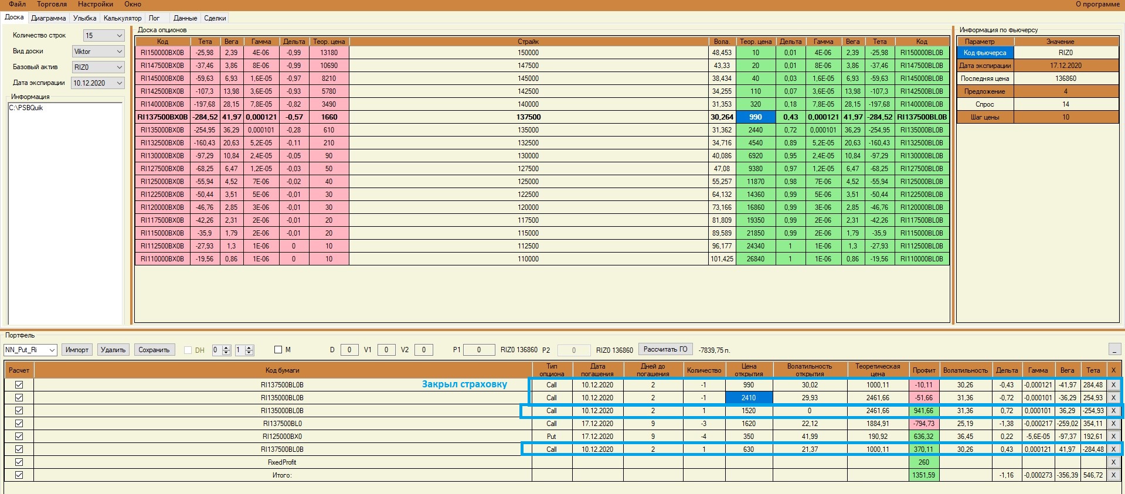
Task: Click the Сохранить button
Action: pos(154,350)
